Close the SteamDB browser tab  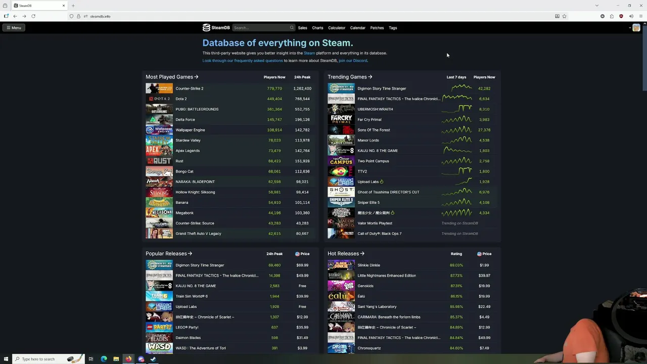coord(64,6)
